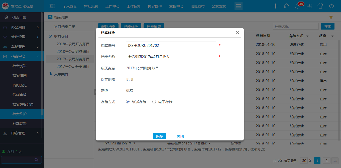The height and width of the screenshot is (168, 341).
Task: Expand the 人事类目 category tree node
Action: click(x=50, y=74)
